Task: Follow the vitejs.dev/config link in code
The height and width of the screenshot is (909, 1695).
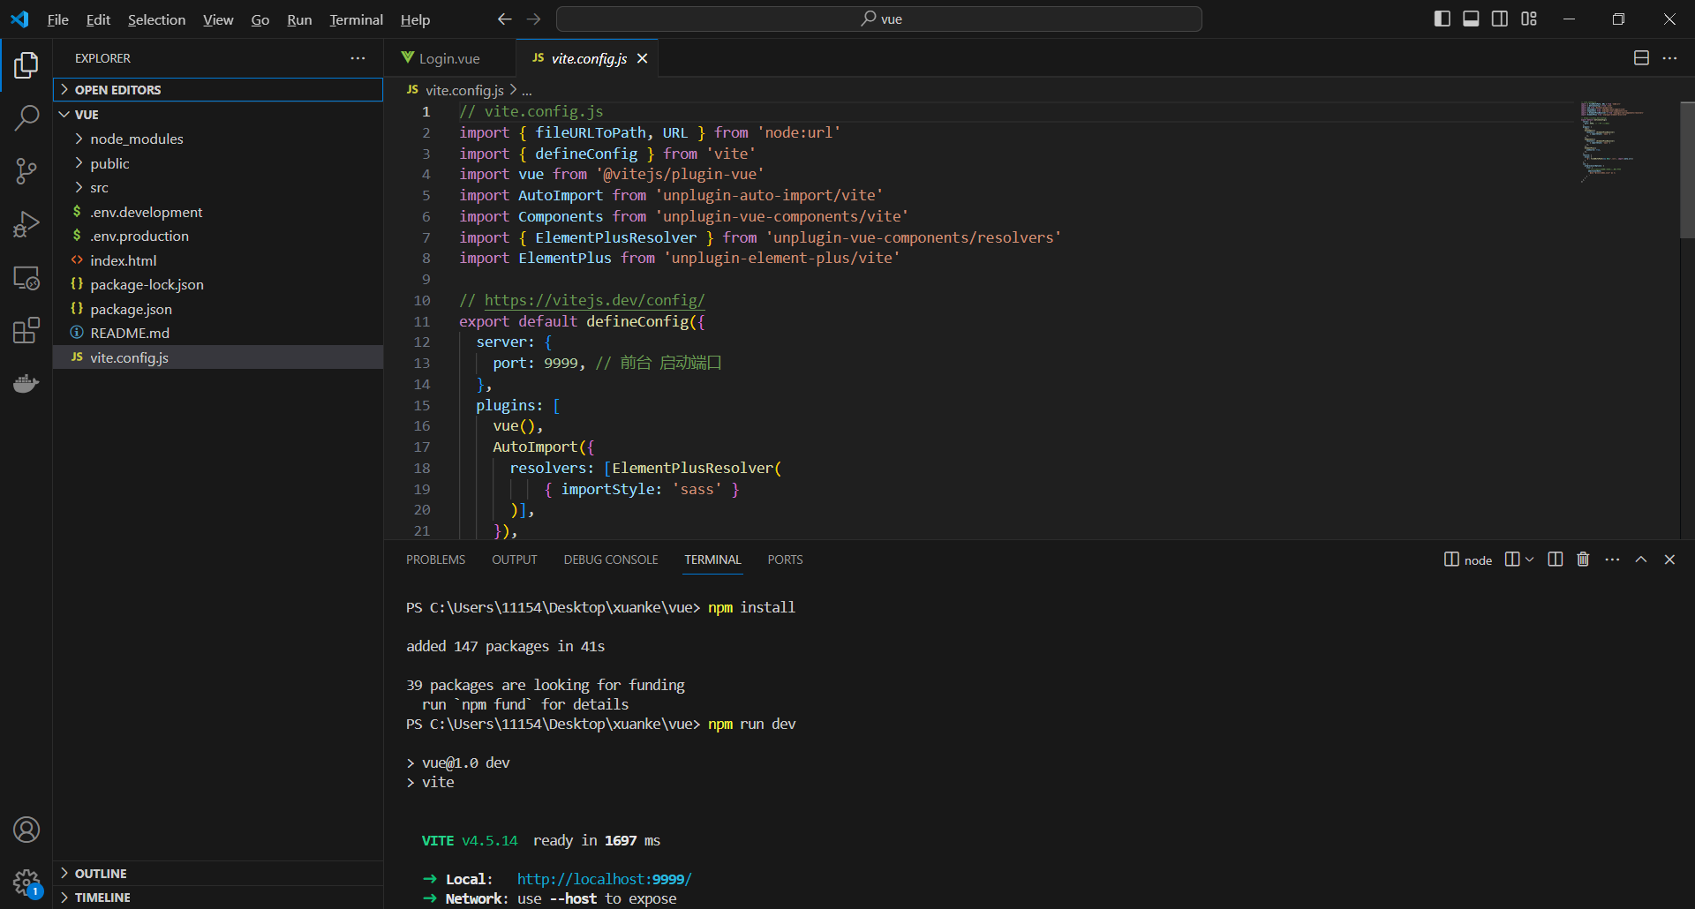Action: (x=594, y=300)
